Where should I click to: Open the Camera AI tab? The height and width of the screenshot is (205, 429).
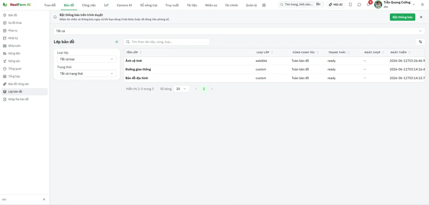pyautogui.click(x=124, y=5)
